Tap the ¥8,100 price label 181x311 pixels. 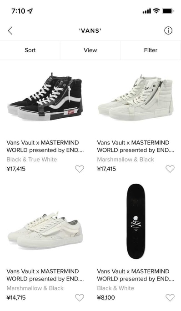point(106,297)
